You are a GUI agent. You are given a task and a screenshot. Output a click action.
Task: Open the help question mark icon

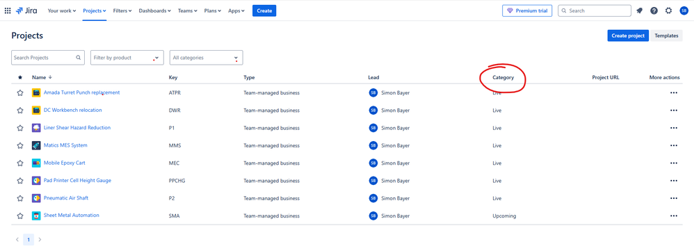click(x=654, y=10)
